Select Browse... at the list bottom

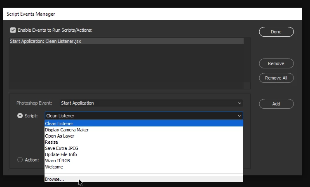point(144,179)
